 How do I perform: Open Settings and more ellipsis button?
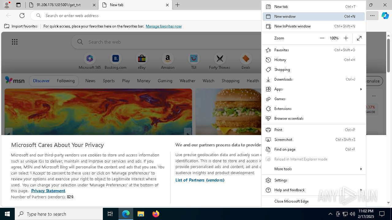coord(372,16)
